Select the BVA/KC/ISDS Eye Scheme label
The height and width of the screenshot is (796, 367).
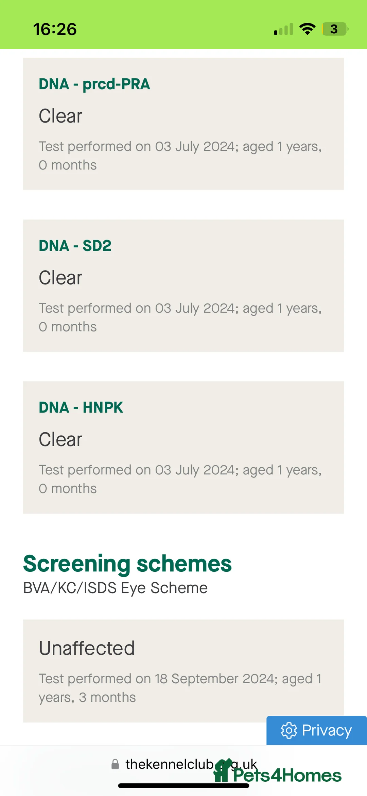pyautogui.click(x=115, y=588)
